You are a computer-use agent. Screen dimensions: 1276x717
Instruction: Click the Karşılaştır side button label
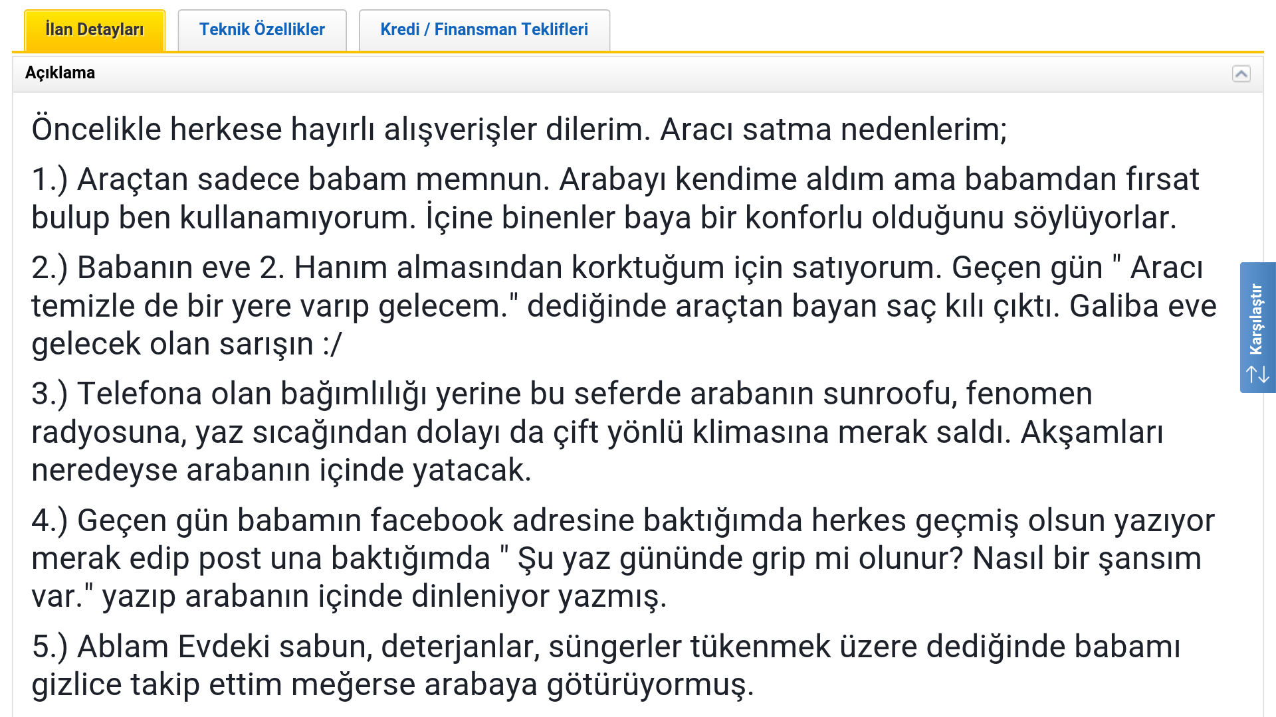[x=1255, y=319]
